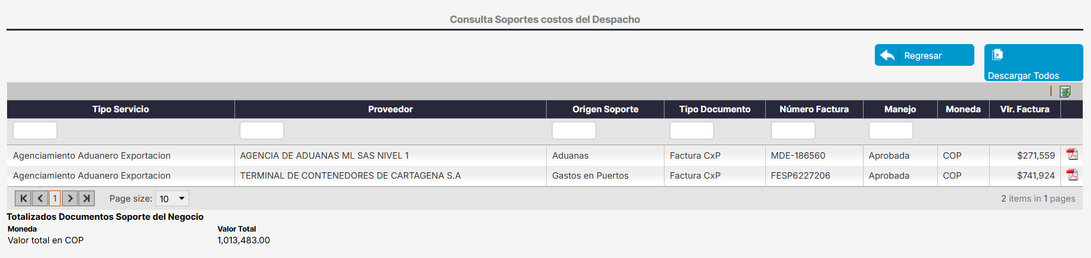
Task: Click Descargar Todos button
Action: 1033,63
